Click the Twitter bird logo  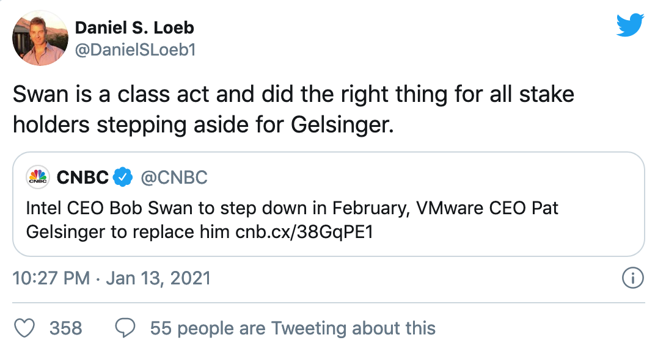(630, 24)
